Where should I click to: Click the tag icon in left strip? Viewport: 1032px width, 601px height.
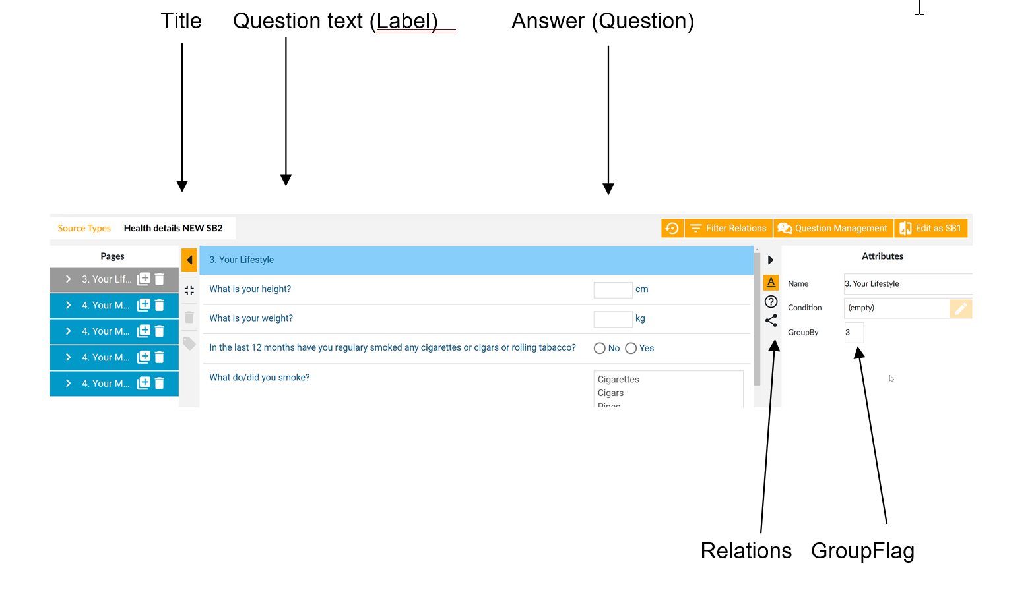[189, 343]
